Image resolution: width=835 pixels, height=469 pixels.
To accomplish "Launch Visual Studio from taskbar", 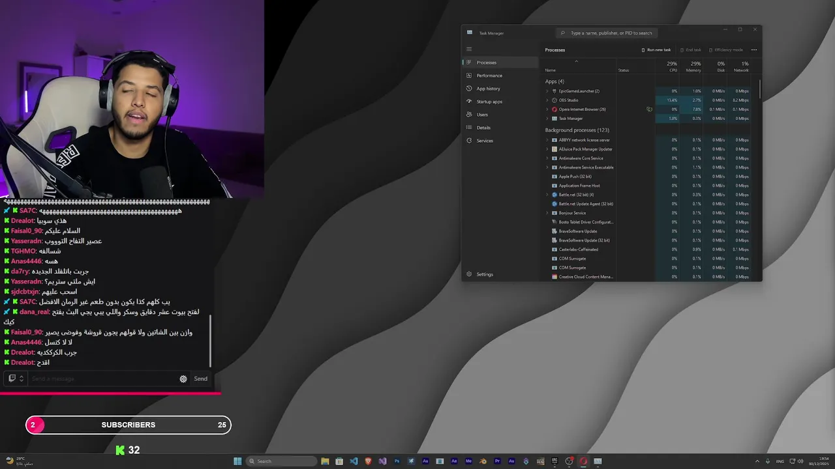I will tap(382, 461).
